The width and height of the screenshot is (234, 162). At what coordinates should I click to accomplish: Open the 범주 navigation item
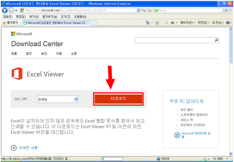[29, 54]
